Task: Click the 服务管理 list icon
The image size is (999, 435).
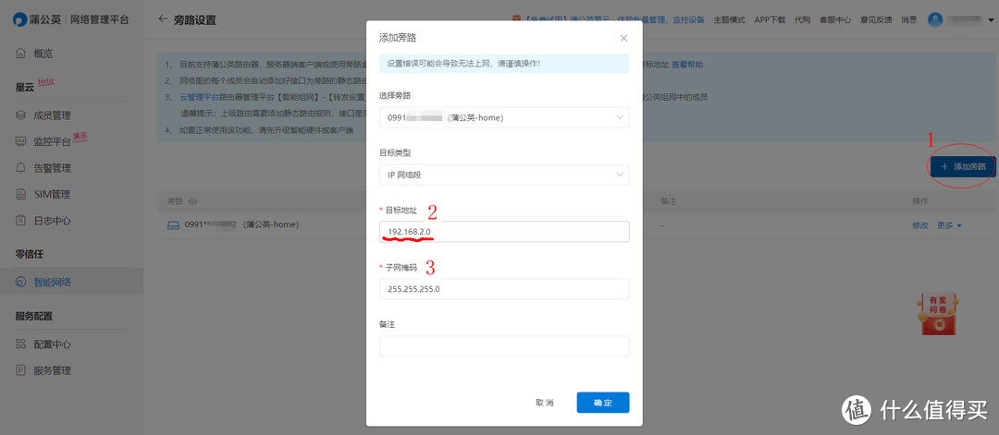Action: [x=21, y=370]
